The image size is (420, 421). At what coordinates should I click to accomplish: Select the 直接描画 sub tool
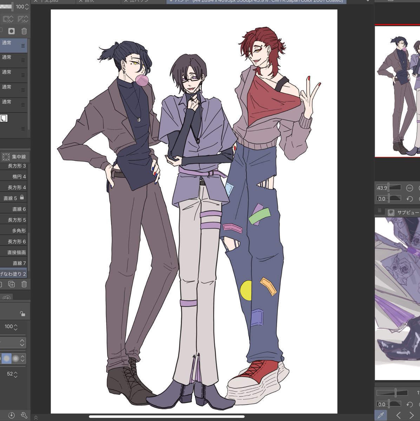[x=14, y=252]
